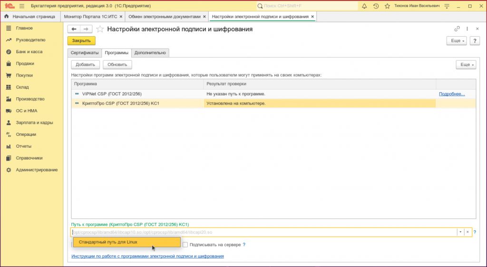Open instructions link for signature programs

point(147,256)
